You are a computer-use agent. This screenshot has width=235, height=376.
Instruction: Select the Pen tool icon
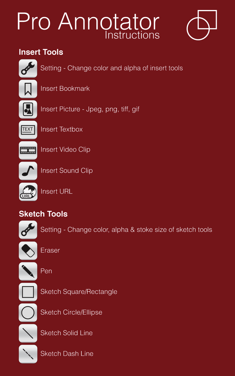tap(28, 271)
